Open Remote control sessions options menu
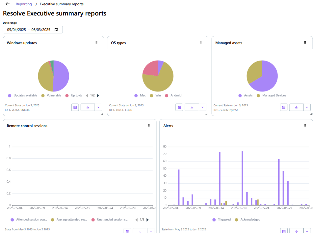313x233 pixels. 149,126
